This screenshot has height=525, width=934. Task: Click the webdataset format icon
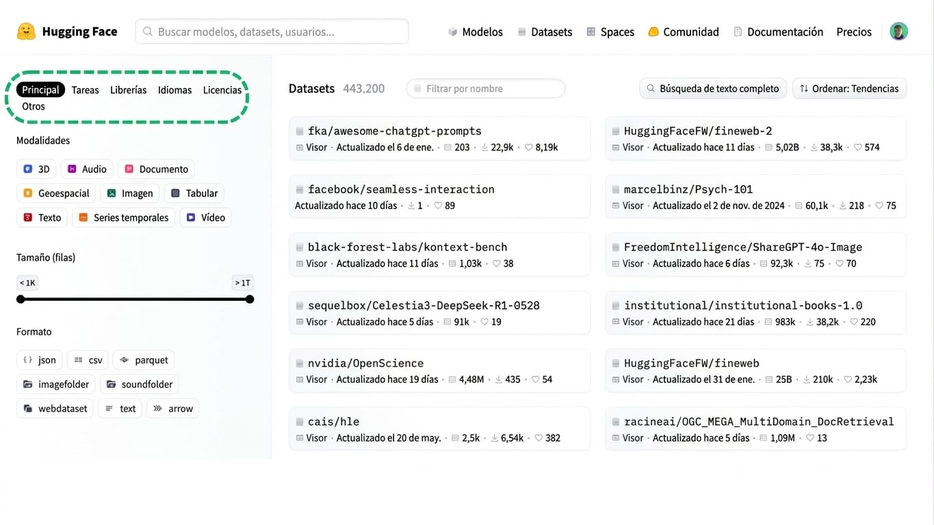tap(28, 409)
